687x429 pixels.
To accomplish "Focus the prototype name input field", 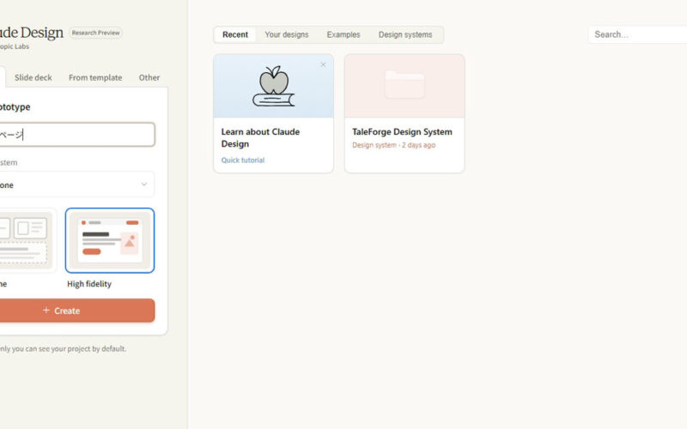I will (x=76, y=135).
